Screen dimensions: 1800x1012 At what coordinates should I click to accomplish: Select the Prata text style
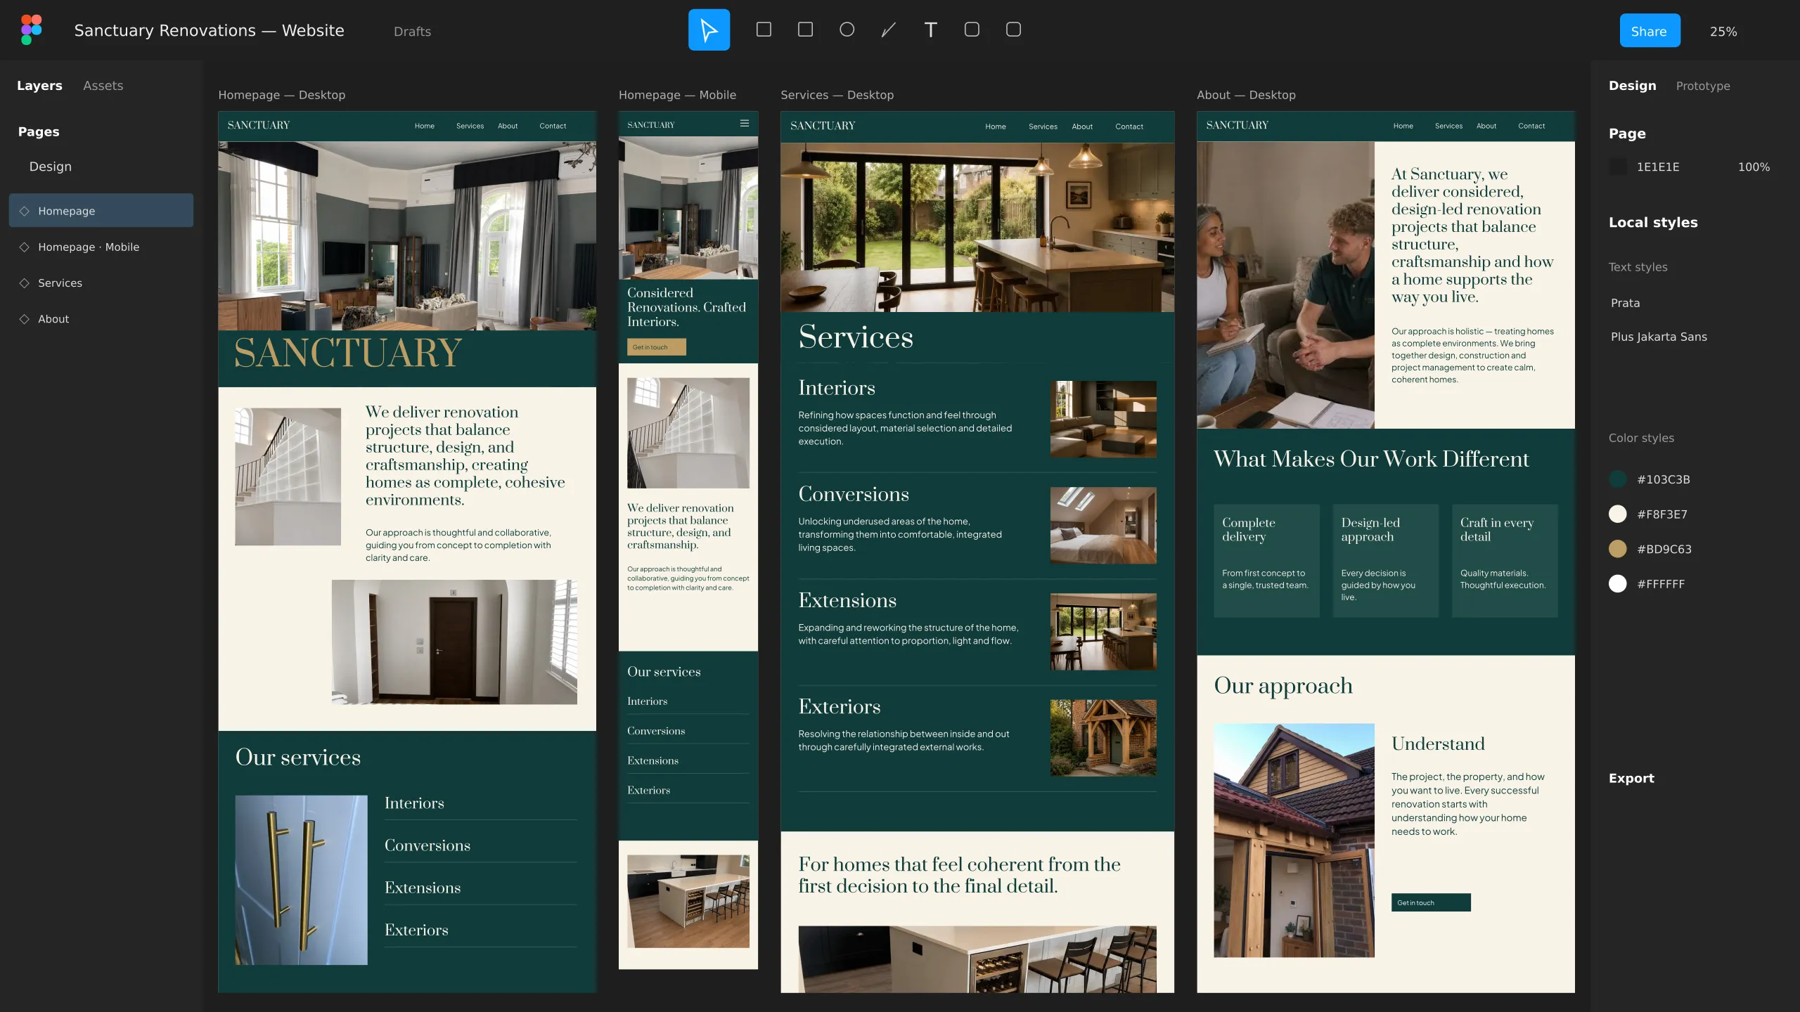[x=1625, y=302]
